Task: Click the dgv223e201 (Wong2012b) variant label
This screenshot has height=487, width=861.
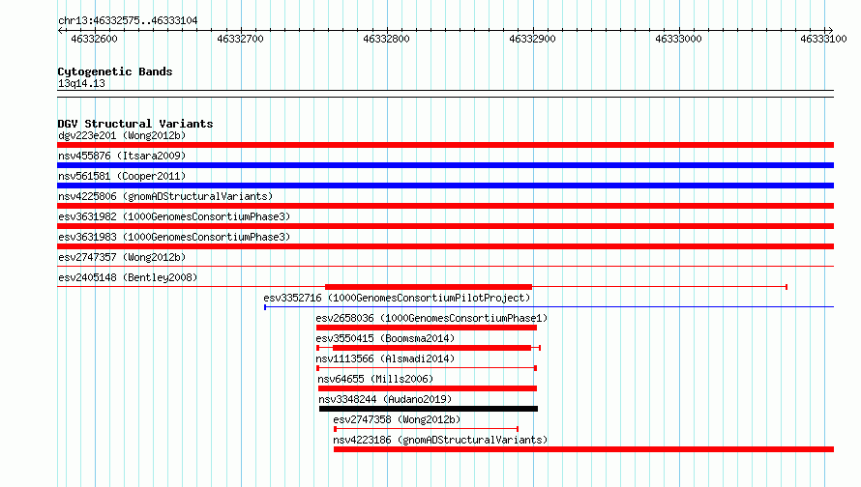Action: pyautogui.click(x=122, y=135)
